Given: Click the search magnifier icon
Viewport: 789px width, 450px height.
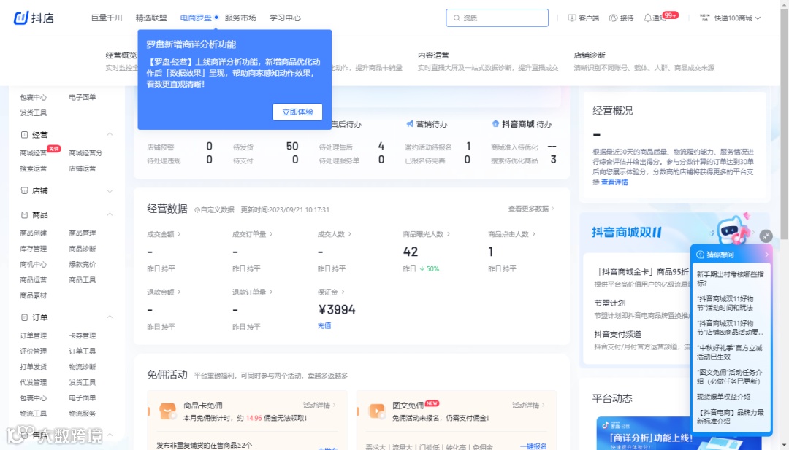Looking at the screenshot, I should pos(457,18).
